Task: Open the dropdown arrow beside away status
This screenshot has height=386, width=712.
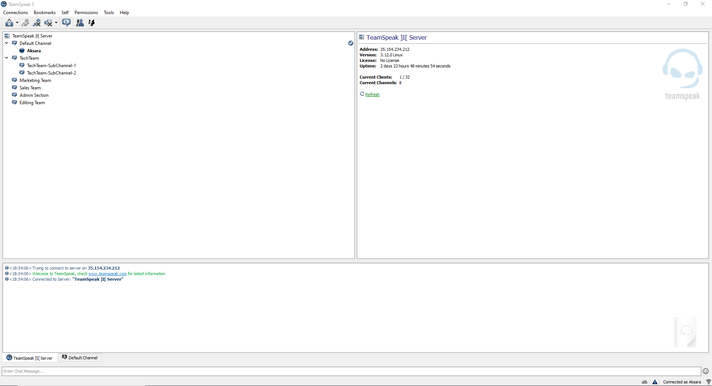Action: click(17, 23)
